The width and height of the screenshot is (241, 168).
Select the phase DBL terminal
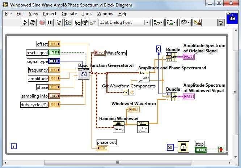[x=54, y=87]
